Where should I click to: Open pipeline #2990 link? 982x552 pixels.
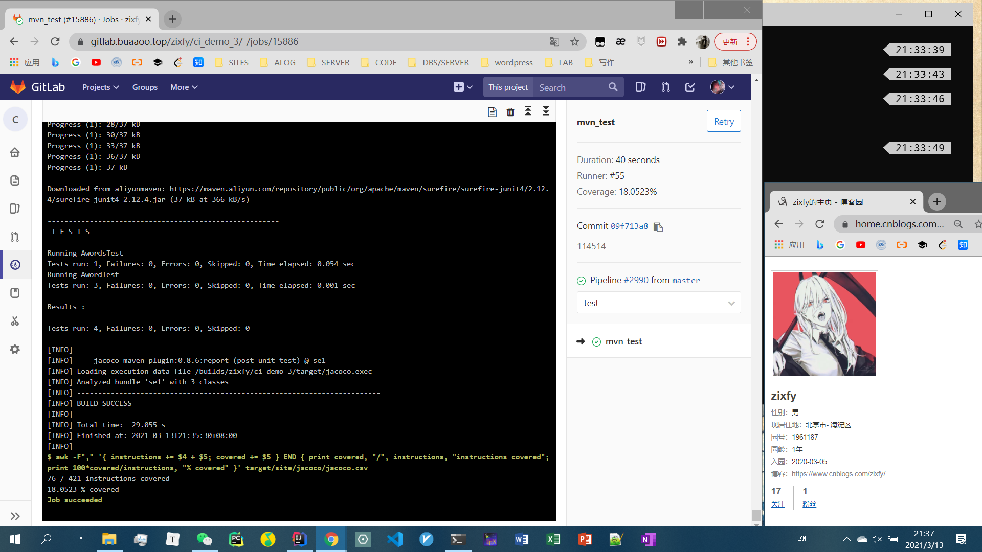pos(636,280)
